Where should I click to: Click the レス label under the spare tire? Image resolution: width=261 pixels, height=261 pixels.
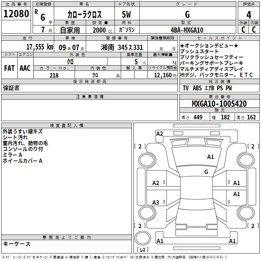click(x=143, y=250)
